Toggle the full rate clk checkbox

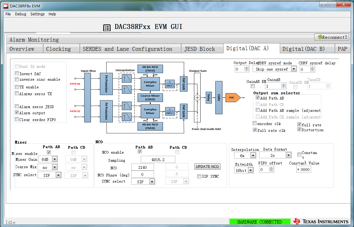tap(255, 130)
